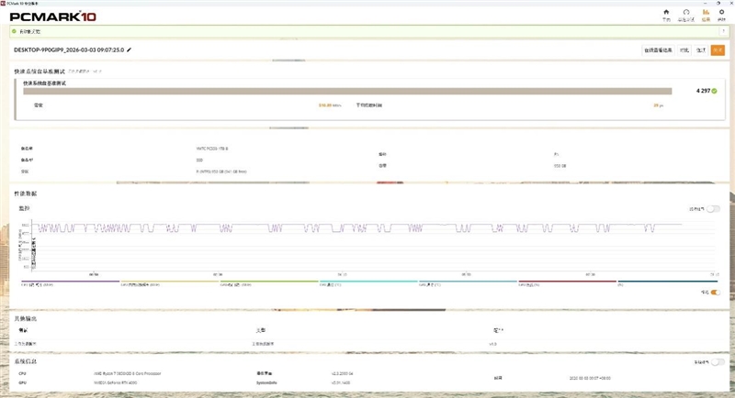This screenshot has height=398, width=735.
Task: Click the button left of the orange button
Action: click(700, 50)
